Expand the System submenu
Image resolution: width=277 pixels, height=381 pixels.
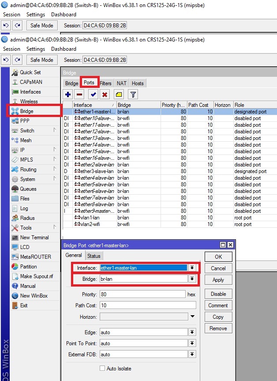tap(55, 179)
